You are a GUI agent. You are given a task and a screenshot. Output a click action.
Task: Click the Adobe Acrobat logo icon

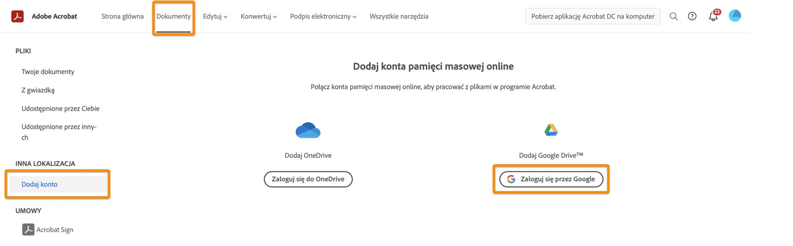(x=17, y=16)
